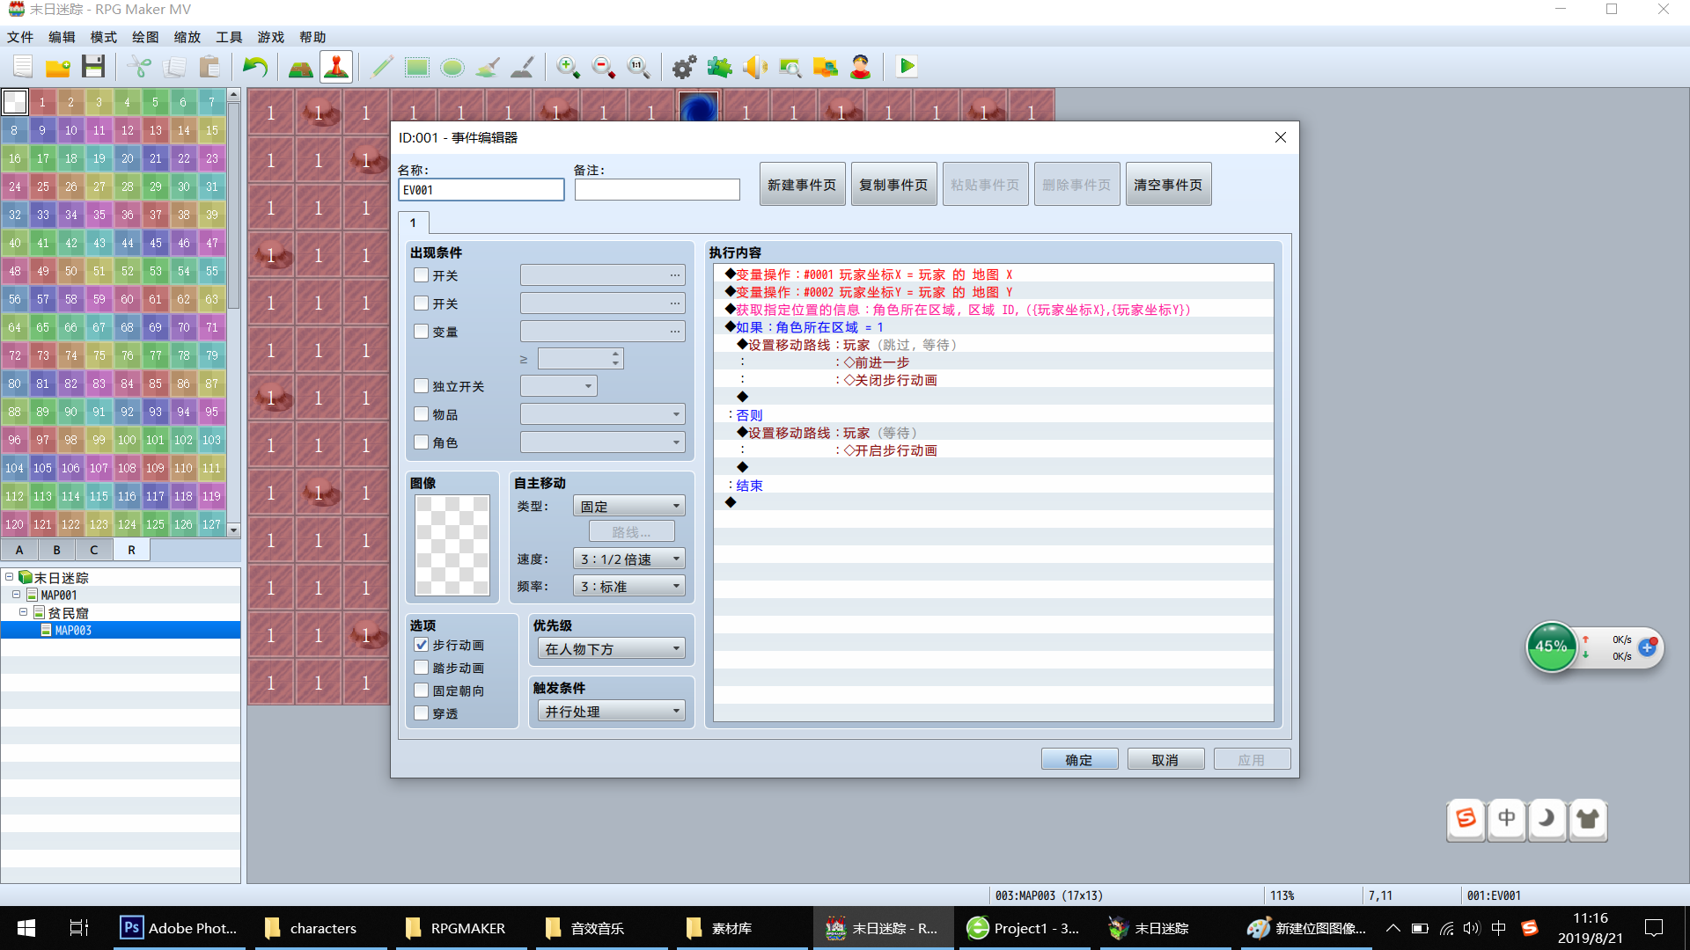Image resolution: width=1690 pixels, height=950 pixels.
Task: Select the Flood Fill tool
Action: click(488, 67)
